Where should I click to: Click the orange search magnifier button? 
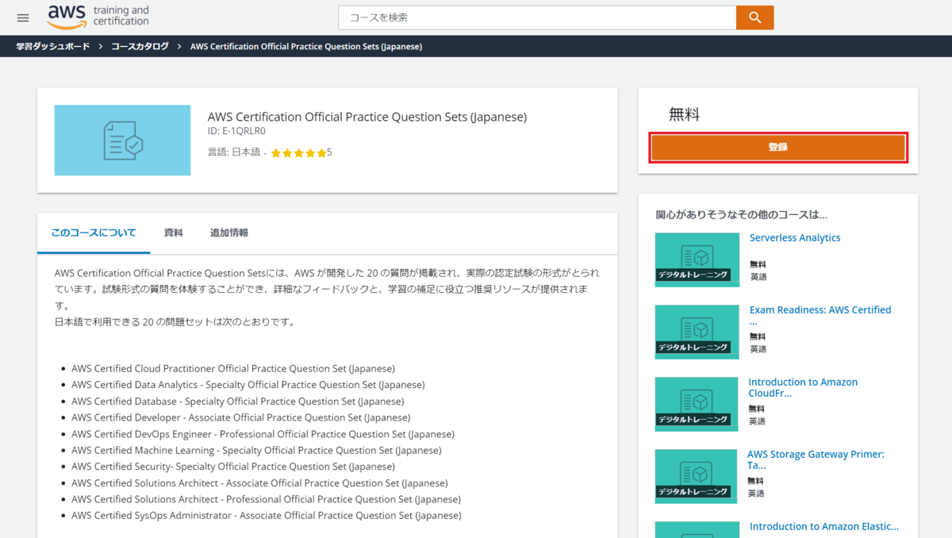(754, 17)
